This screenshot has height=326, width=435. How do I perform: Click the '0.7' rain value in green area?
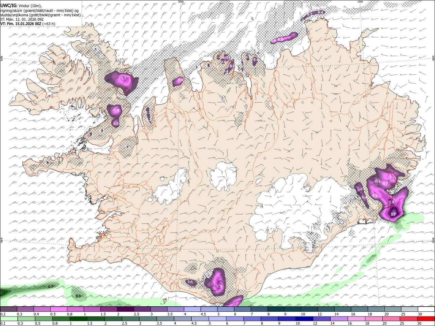[51, 287]
